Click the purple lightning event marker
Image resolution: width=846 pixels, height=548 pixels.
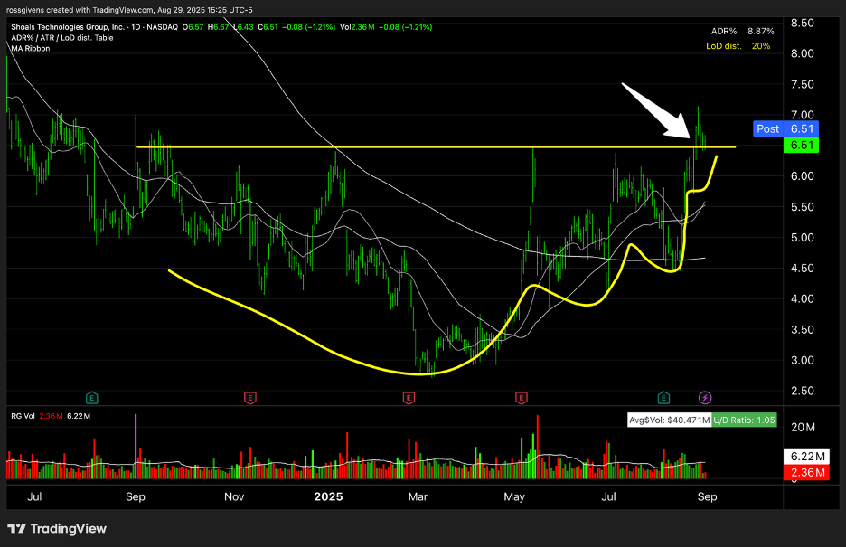[x=706, y=397]
